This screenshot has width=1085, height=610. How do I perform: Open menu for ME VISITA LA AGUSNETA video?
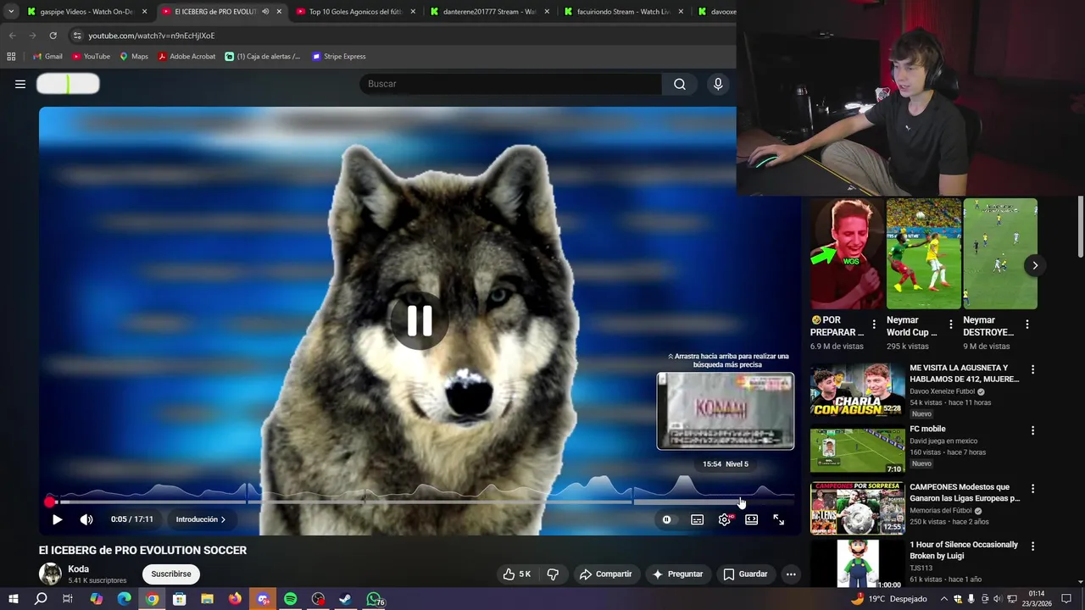coord(1032,369)
